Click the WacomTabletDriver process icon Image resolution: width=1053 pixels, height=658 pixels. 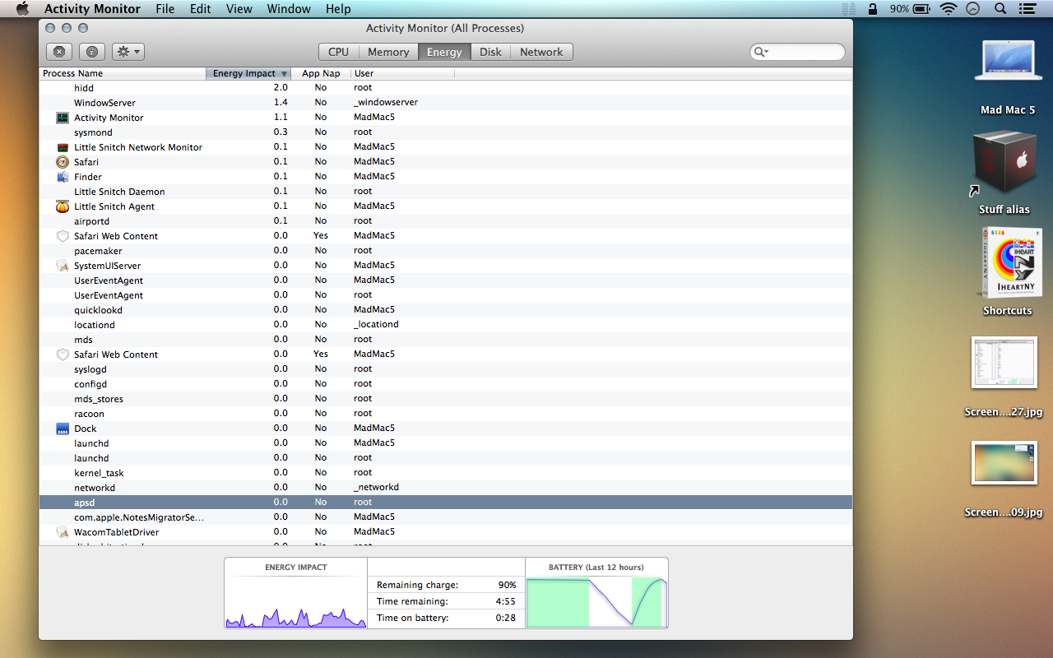(x=62, y=532)
